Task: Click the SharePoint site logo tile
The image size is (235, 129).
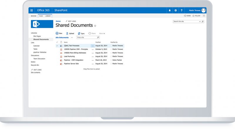Action: click(42, 24)
